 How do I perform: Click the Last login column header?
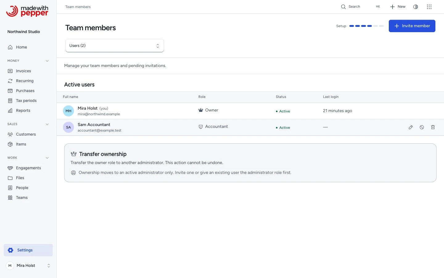[331, 97]
